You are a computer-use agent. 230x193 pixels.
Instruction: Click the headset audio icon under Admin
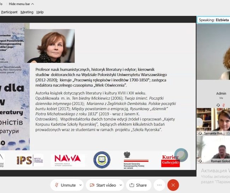[218, 105]
